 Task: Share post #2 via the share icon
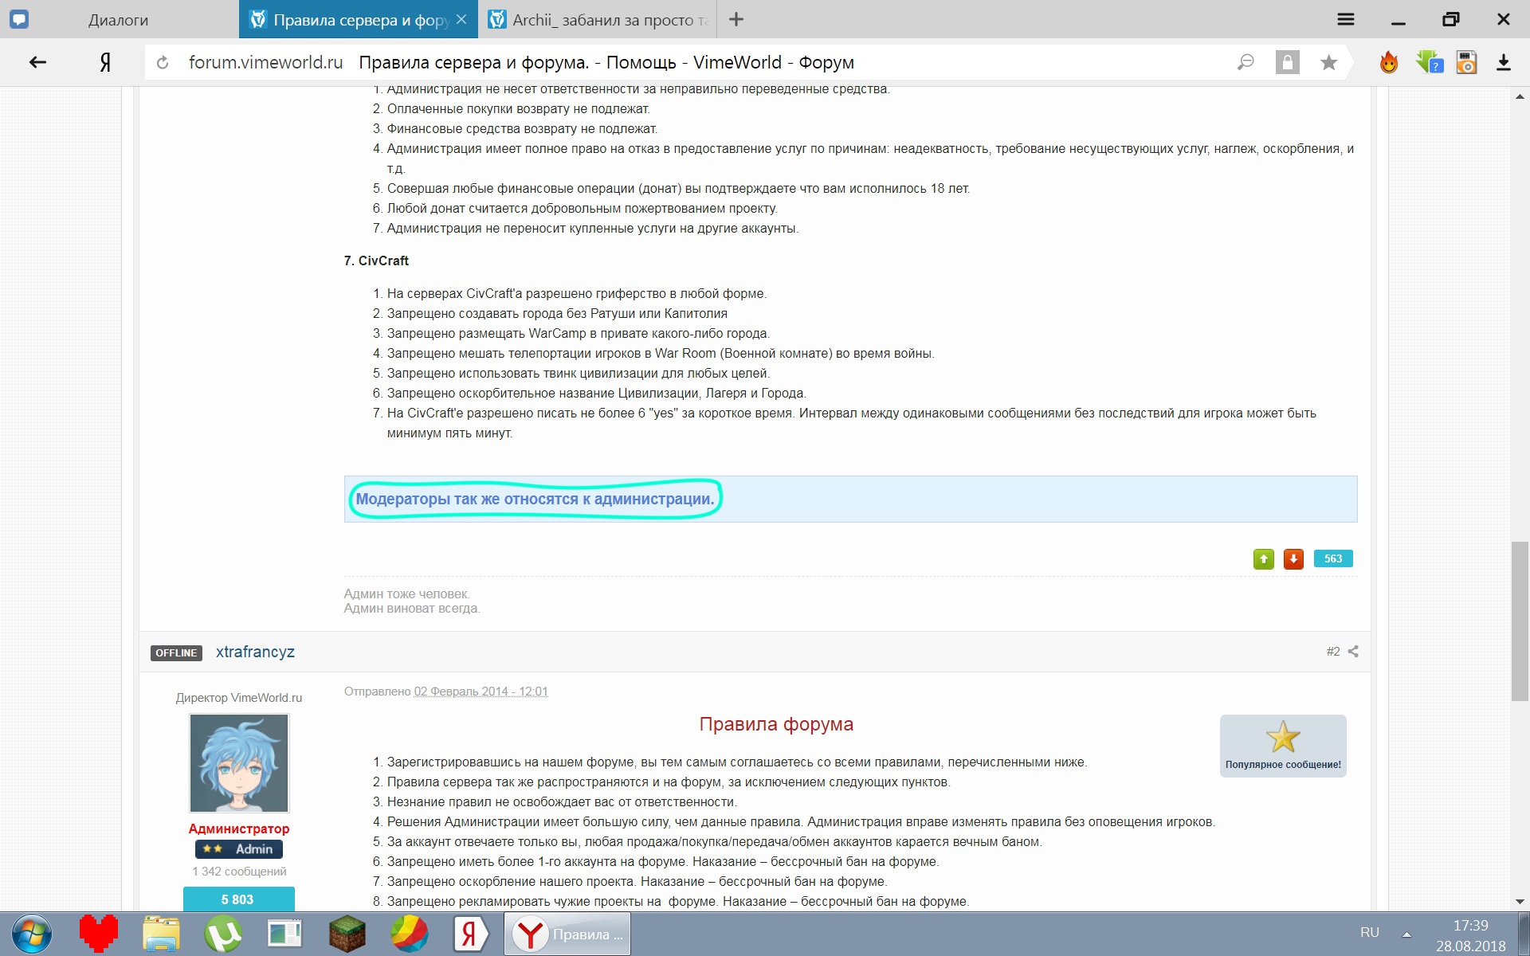click(1353, 652)
